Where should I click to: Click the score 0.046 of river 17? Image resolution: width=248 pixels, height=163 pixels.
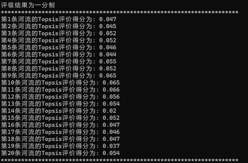111,132
